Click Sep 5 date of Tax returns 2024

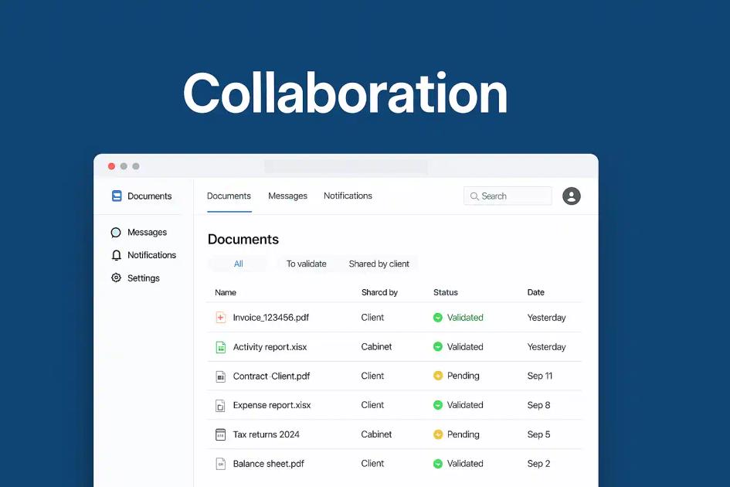pyautogui.click(x=538, y=434)
